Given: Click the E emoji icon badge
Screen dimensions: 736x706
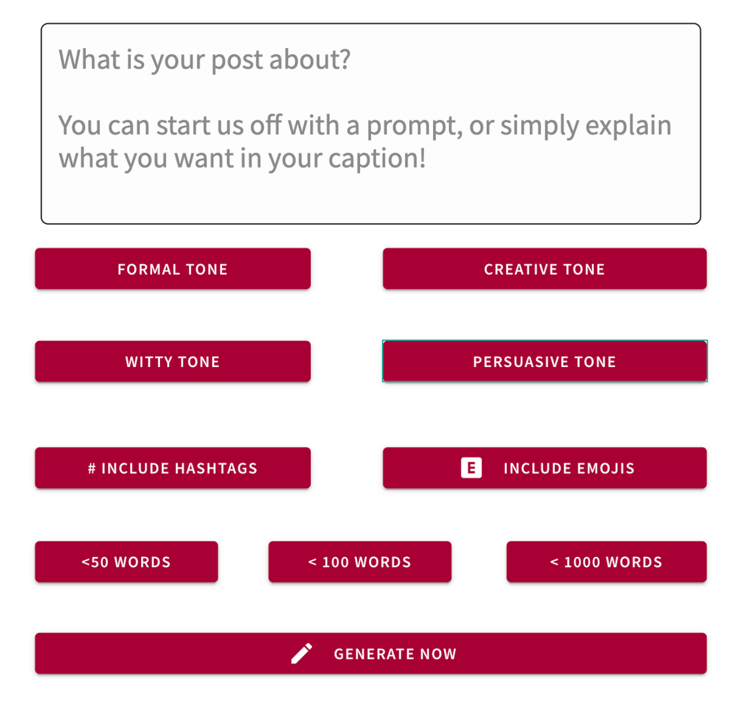Looking at the screenshot, I should [x=471, y=468].
